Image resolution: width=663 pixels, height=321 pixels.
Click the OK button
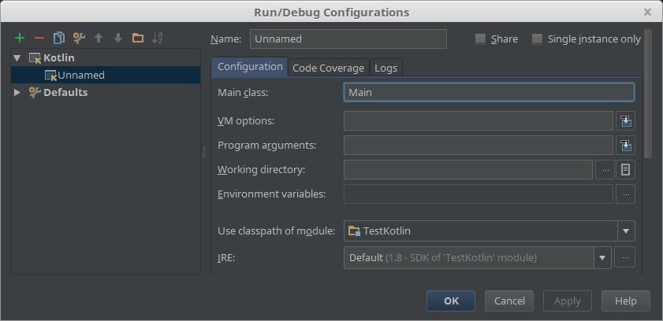(x=451, y=301)
